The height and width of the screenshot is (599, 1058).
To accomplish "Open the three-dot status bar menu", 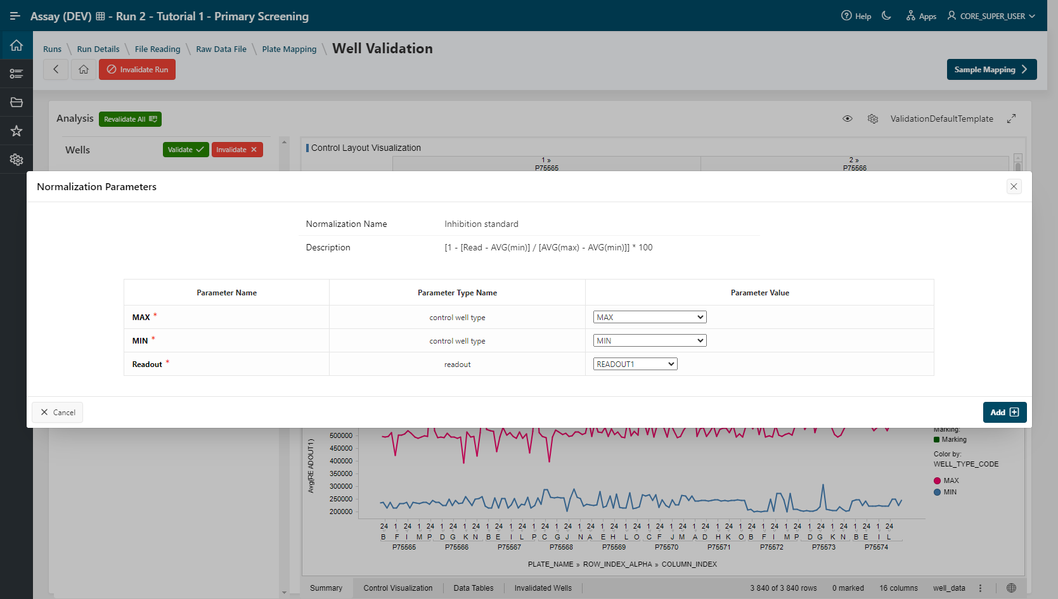I will click(981, 588).
